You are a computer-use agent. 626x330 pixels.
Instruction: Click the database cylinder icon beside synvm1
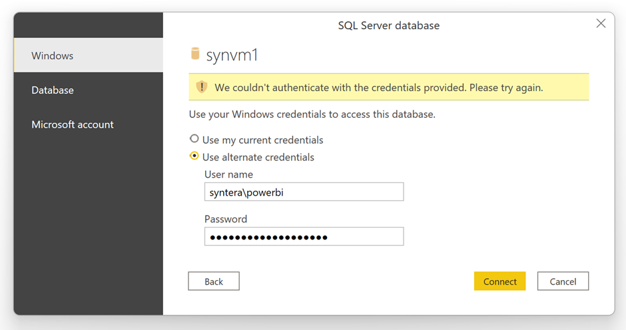[195, 53]
